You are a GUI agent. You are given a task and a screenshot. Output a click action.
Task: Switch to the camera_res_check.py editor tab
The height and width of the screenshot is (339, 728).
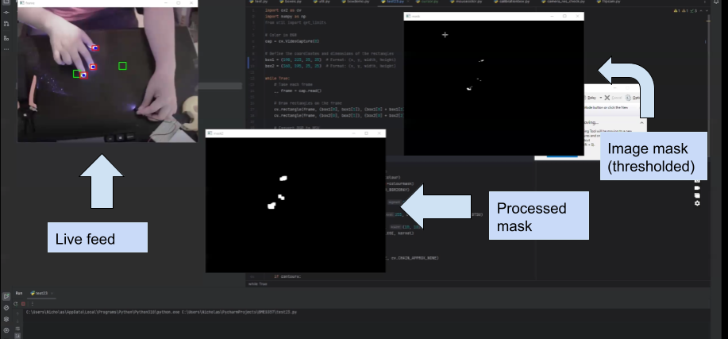point(562,2)
